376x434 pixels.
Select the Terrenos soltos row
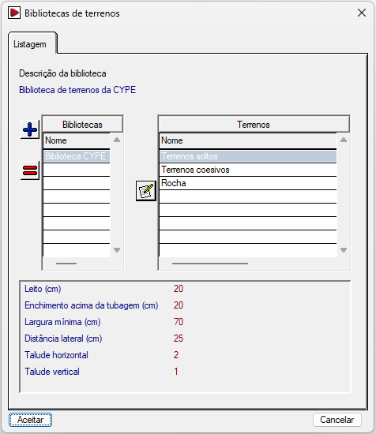coord(248,156)
